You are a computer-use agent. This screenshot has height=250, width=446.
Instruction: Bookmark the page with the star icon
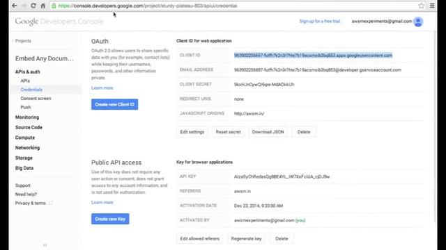pyautogui.click(x=421, y=6)
